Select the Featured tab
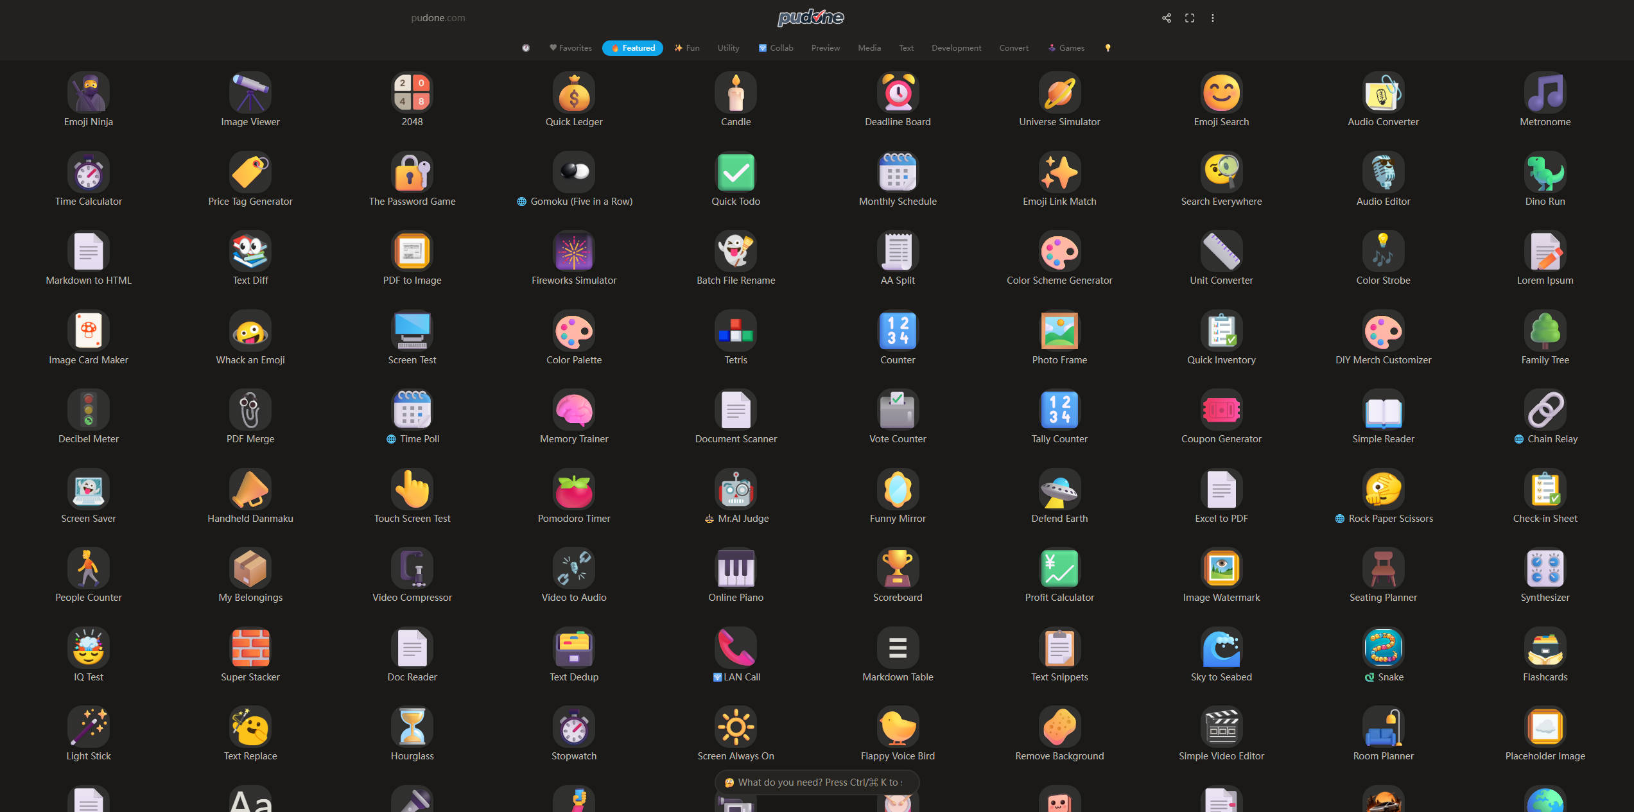 (632, 48)
